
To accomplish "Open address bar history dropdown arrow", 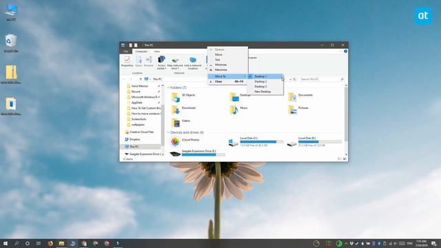I will [290, 79].
